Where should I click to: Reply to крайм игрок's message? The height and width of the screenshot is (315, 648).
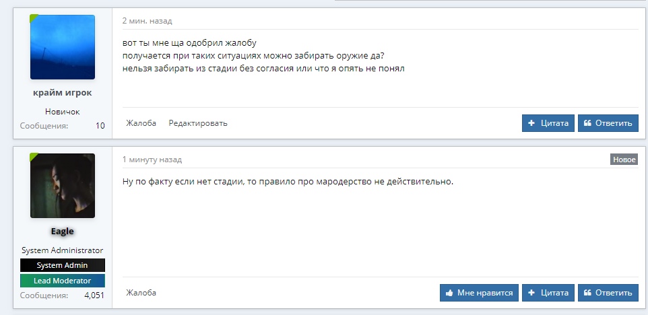pos(608,123)
